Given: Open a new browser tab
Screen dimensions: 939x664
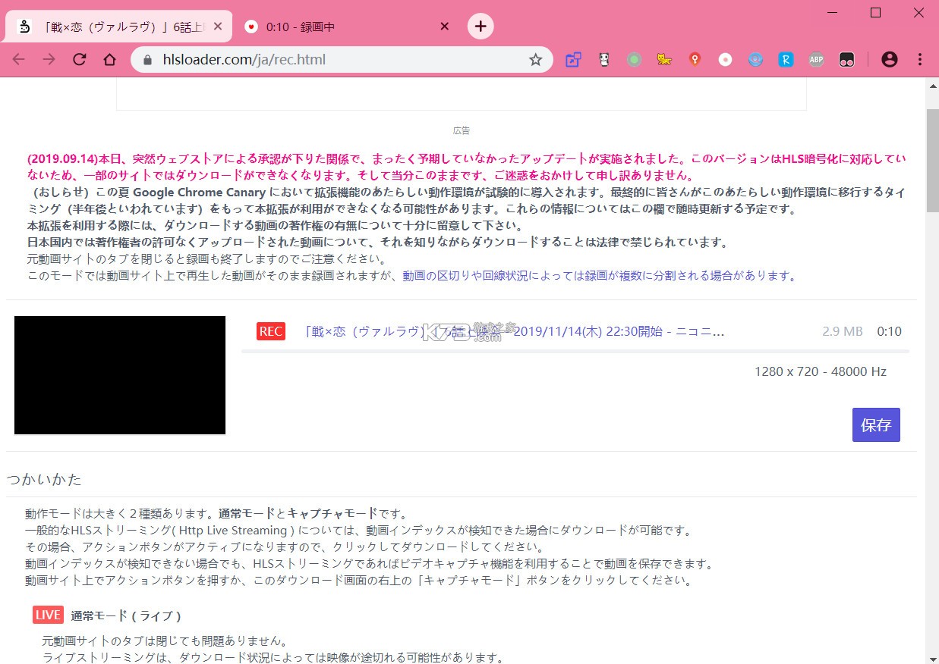Looking at the screenshot, I should (481, 25).
